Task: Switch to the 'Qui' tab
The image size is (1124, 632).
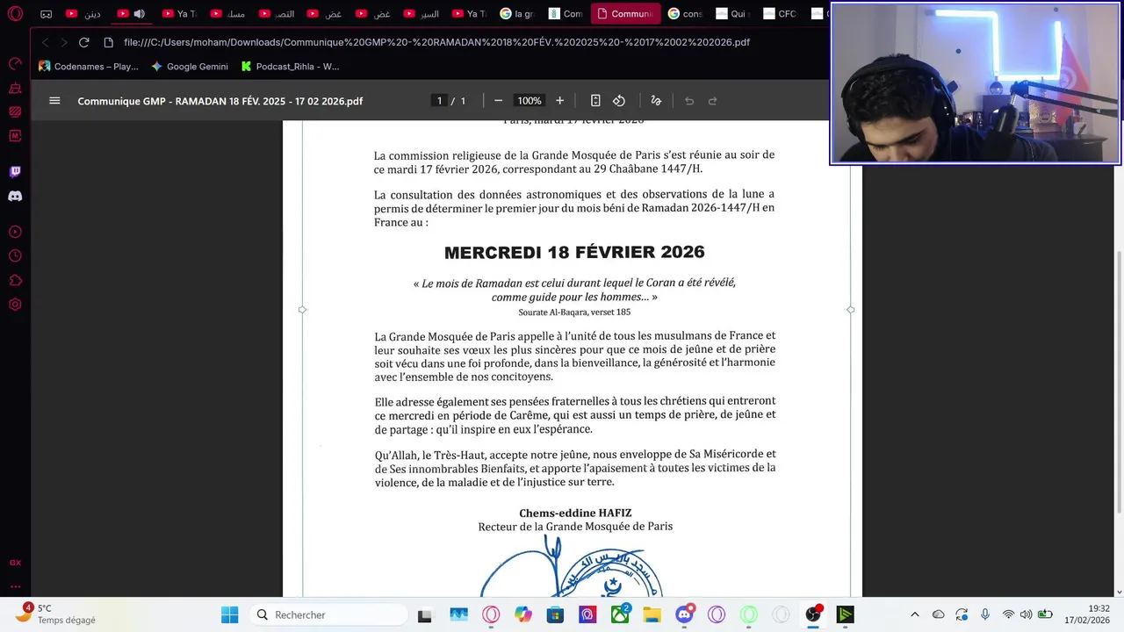Action: pos(732,14)
